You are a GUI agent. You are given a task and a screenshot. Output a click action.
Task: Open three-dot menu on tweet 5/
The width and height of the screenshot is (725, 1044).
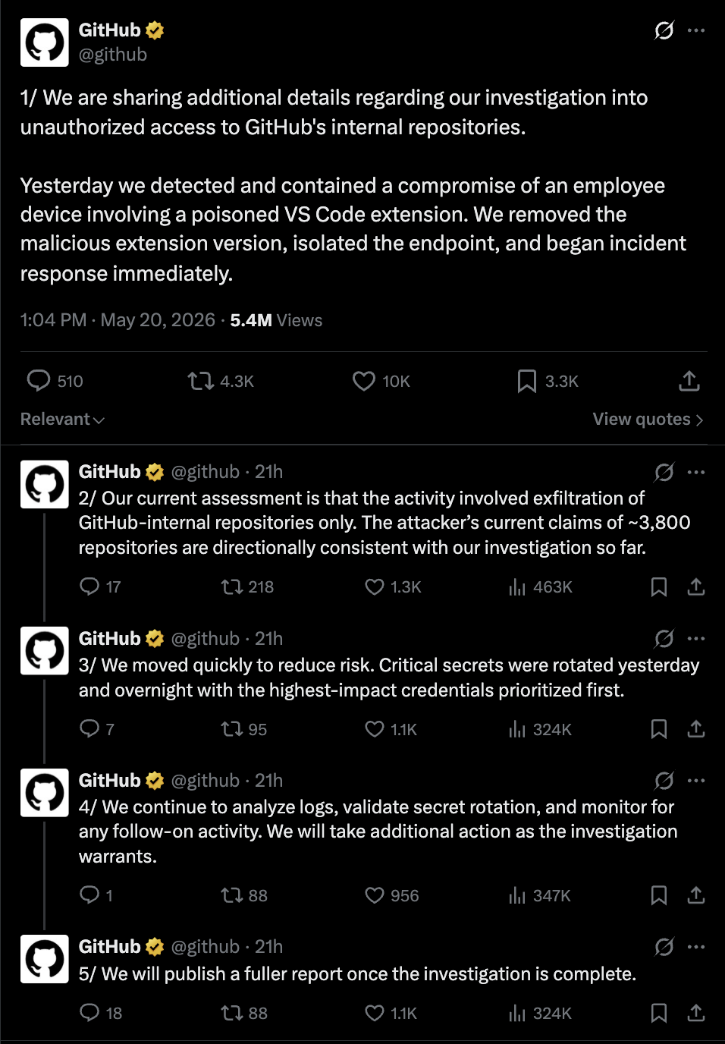[696, 947]
